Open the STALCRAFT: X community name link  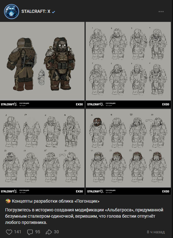click(x=36, y=12)
